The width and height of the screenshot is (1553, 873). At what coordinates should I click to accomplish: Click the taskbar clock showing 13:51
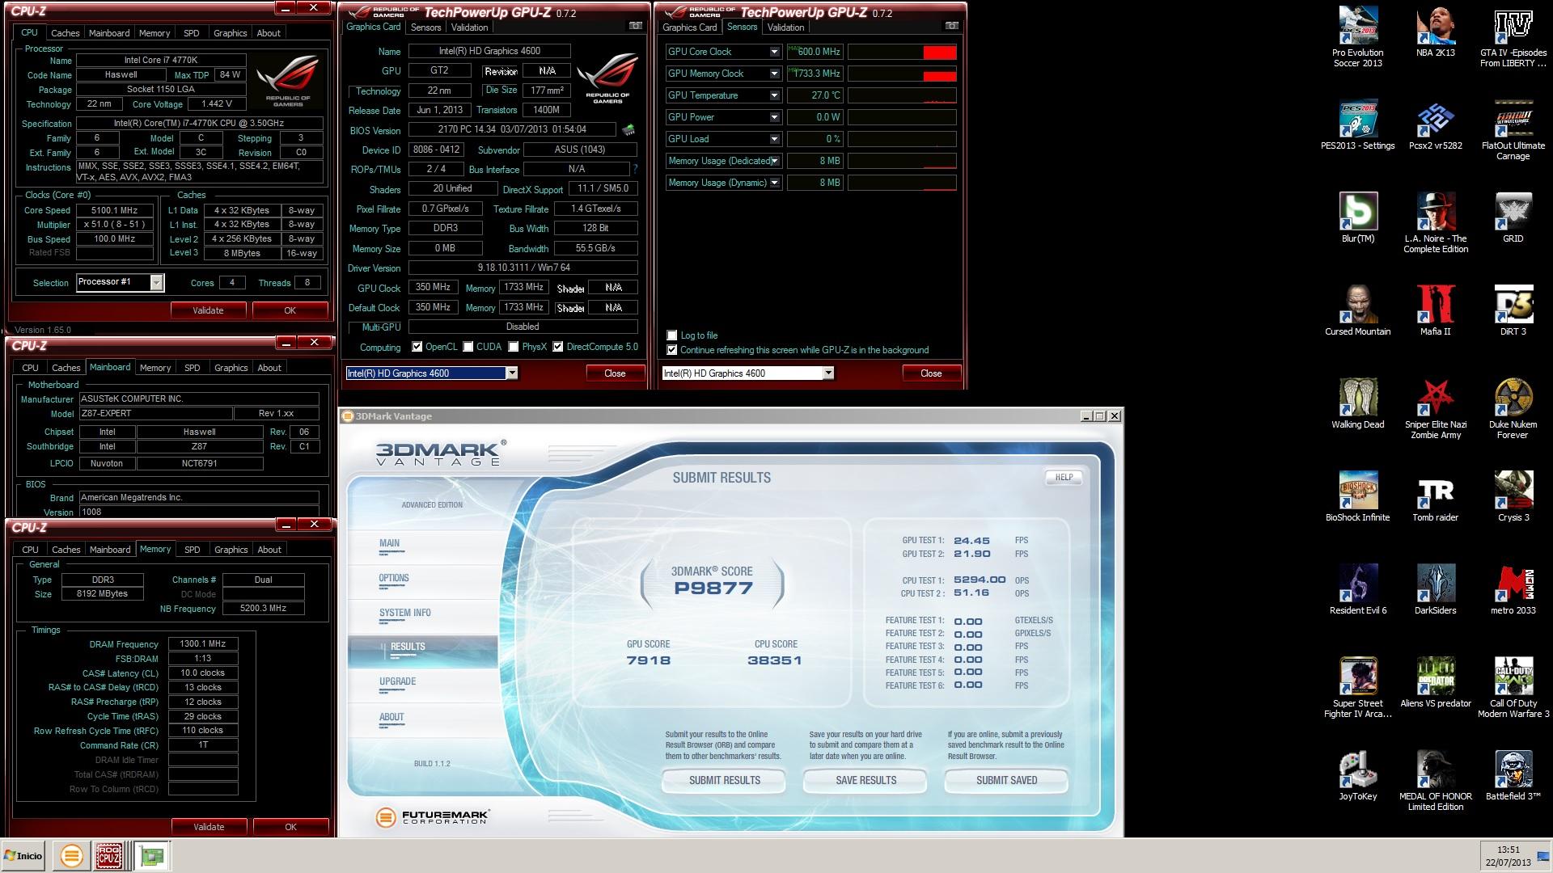point(1508,850)
